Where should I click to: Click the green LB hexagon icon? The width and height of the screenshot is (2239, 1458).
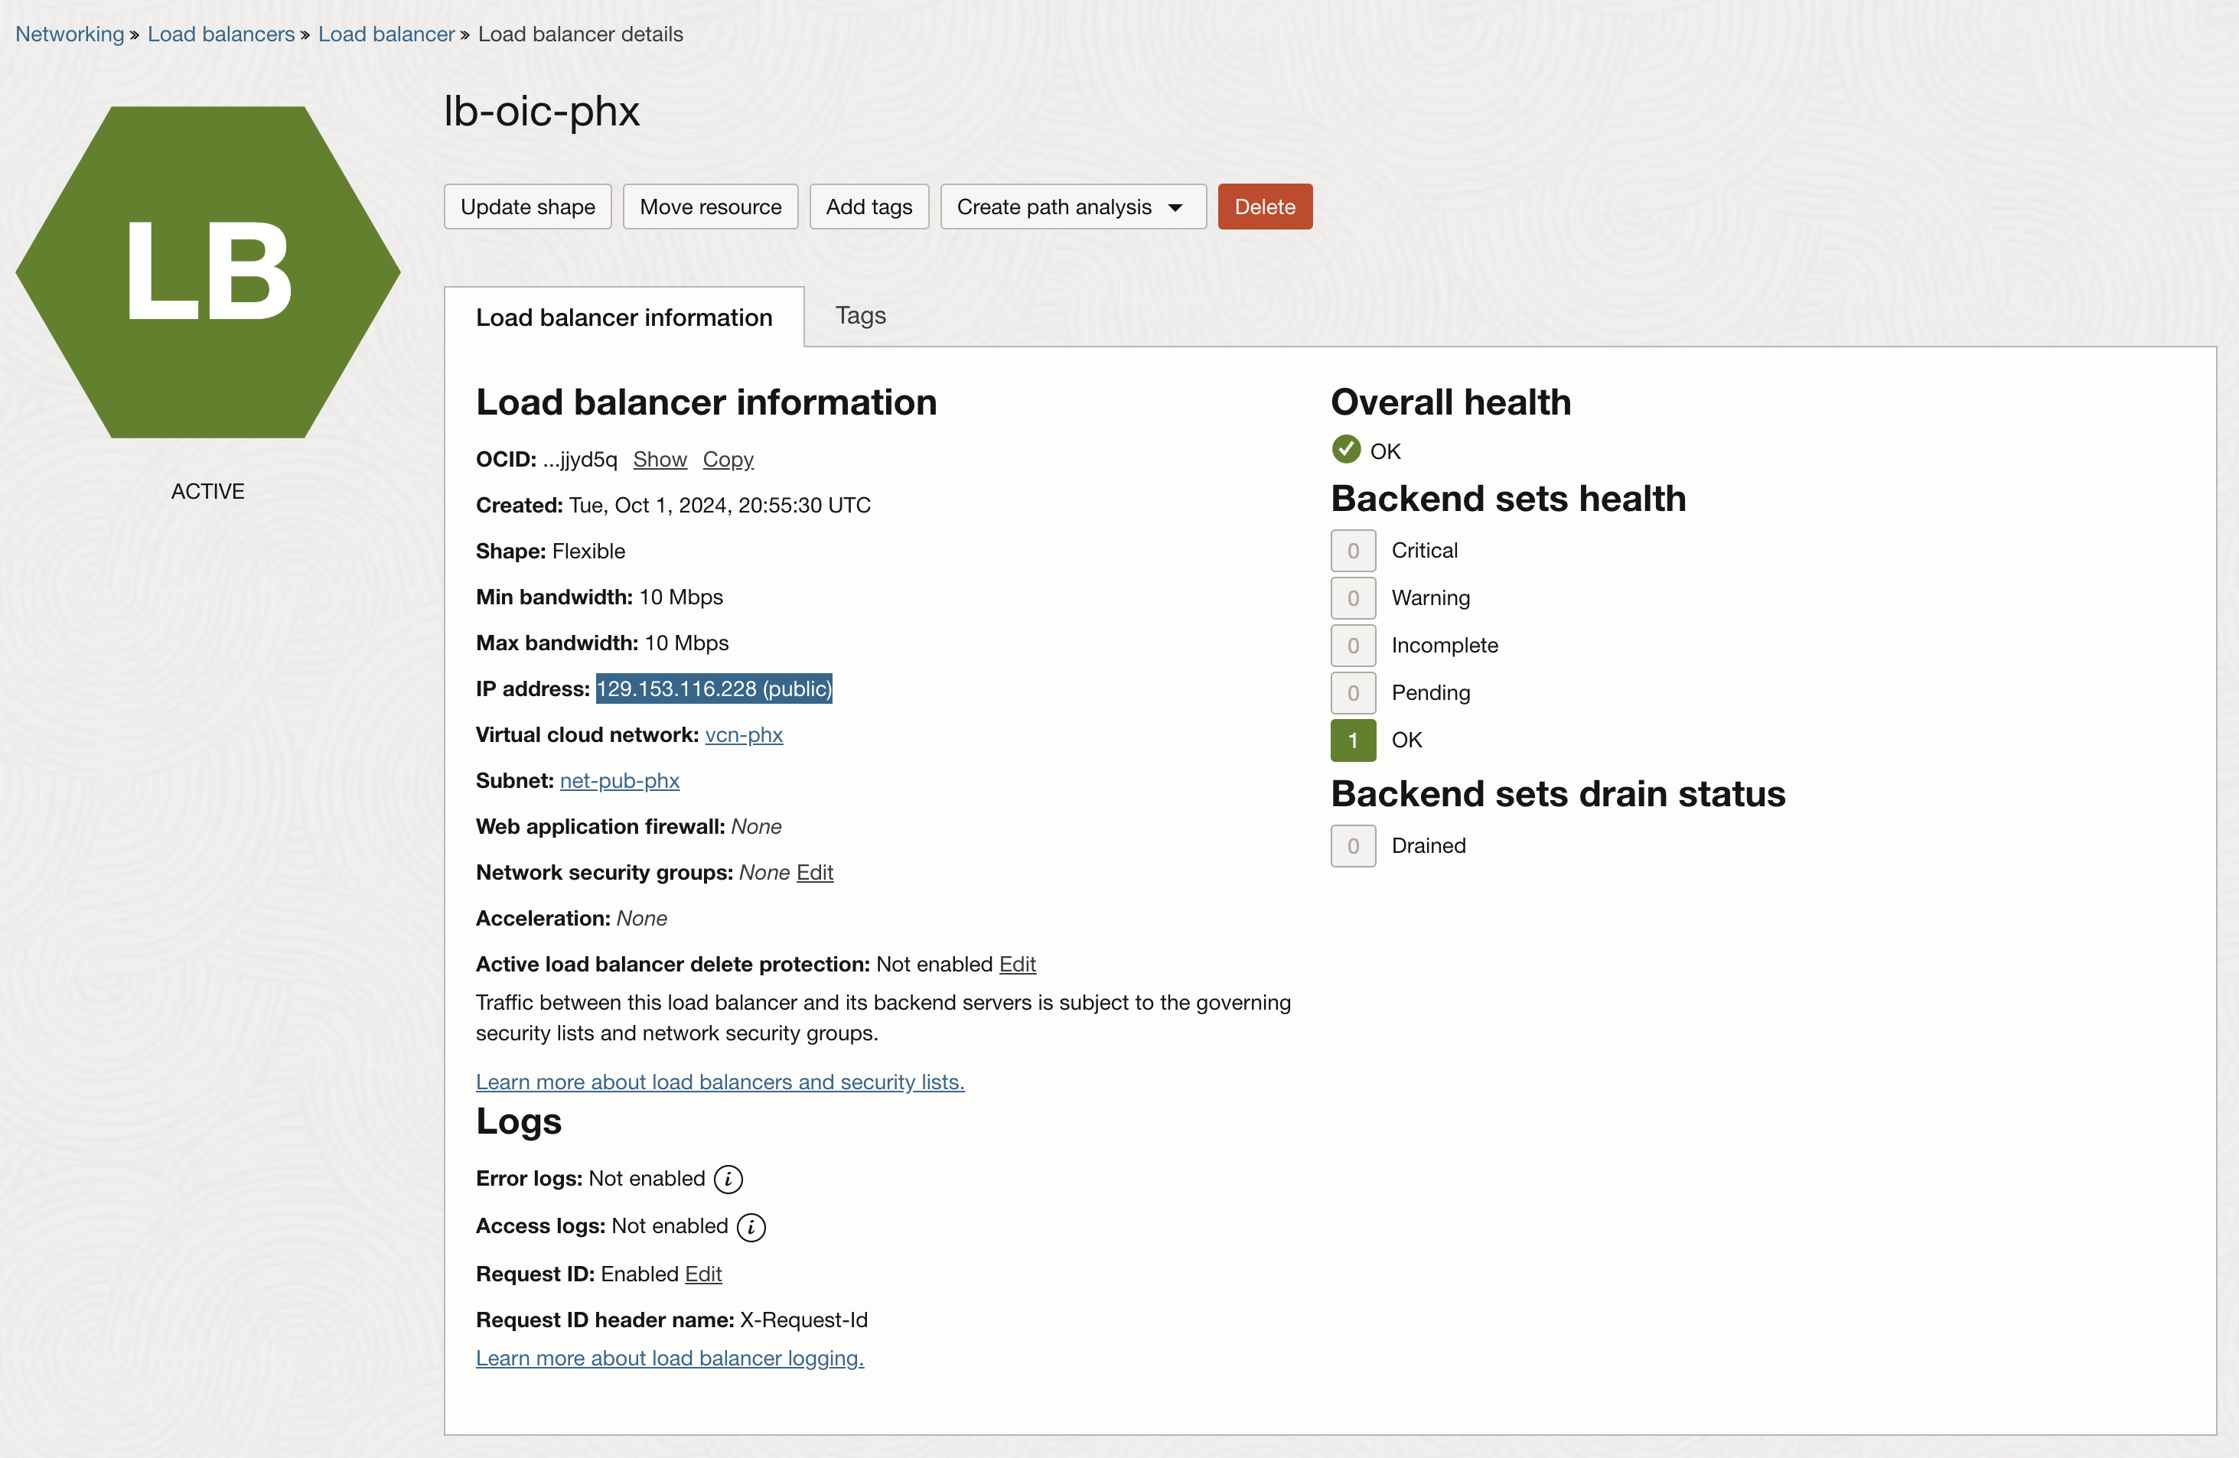pyautogui.click(x=208, y=272)
